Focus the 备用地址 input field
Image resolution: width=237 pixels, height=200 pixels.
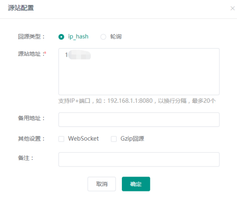(x=139, y=119)
